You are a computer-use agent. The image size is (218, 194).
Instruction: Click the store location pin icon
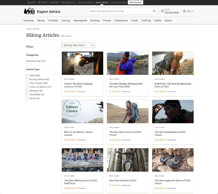pyautogui.click(x=162, y=11)
